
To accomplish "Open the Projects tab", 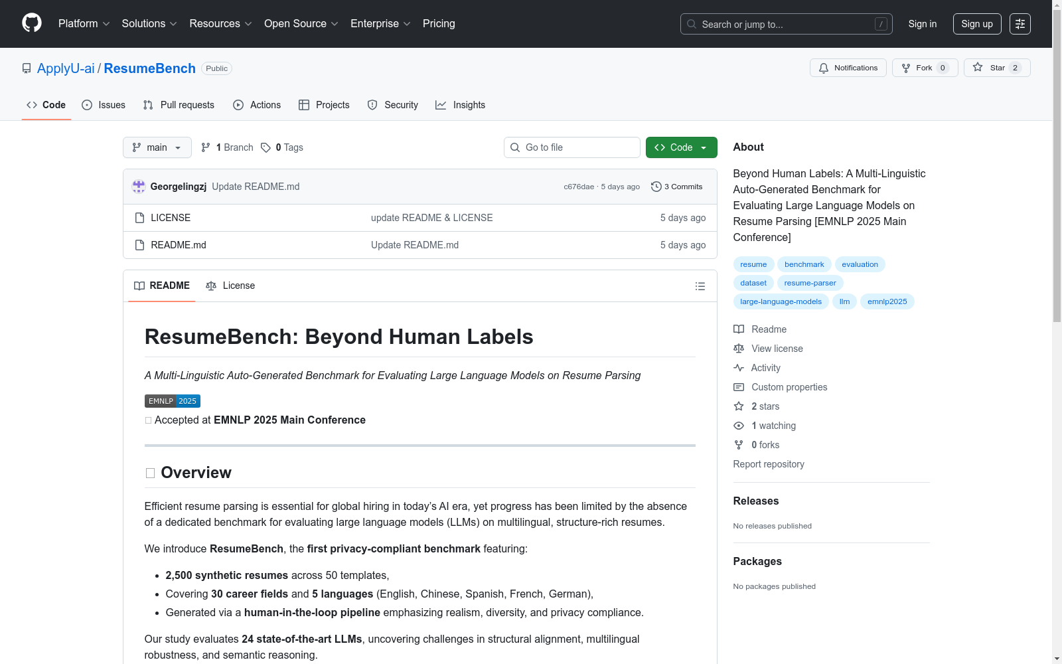I will 324,105.
